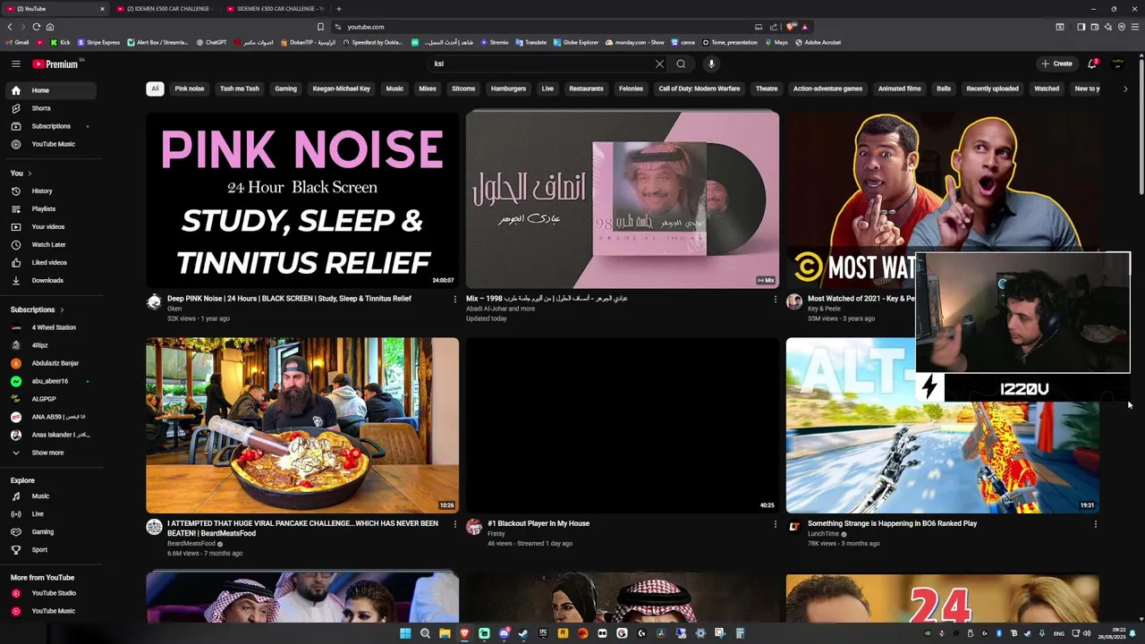Open options for the pancake challenge video
Screen dimensions: 1145x644
(x=454, y=524)
